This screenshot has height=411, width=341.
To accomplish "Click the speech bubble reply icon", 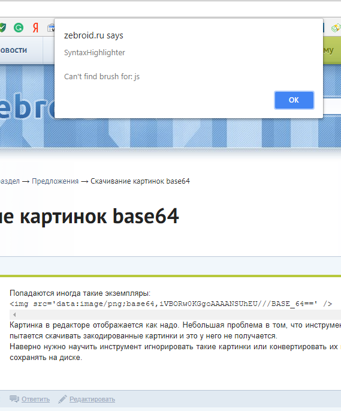I will (x=14, y=399).
